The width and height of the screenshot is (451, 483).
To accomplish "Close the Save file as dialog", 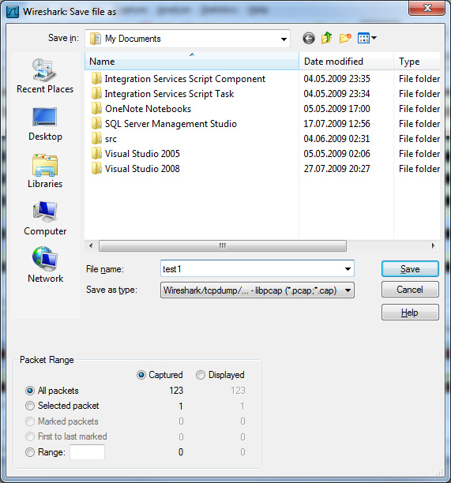I will 427,8.
